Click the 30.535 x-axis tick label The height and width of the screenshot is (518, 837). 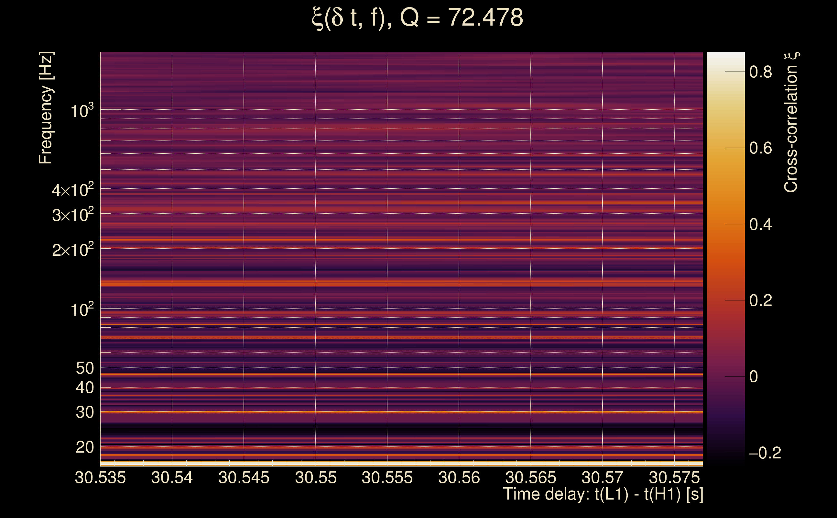[100, 478]
